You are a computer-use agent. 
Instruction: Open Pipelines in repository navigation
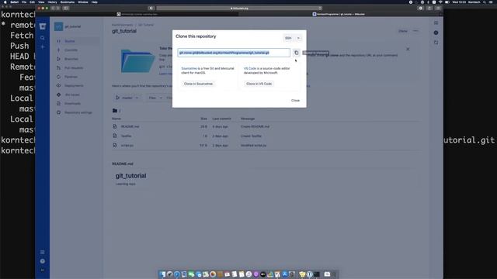[x=78, y=77]
